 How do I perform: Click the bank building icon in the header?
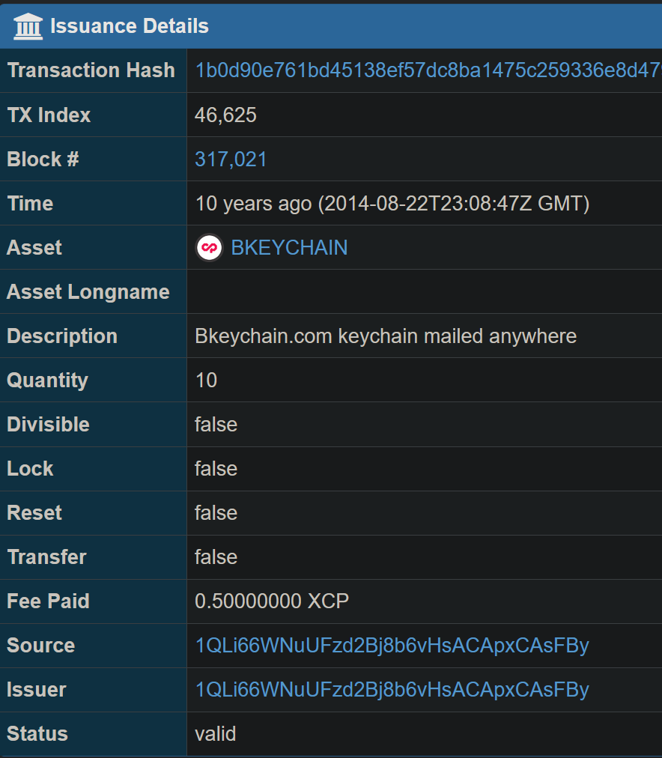(x=28, y=26)
